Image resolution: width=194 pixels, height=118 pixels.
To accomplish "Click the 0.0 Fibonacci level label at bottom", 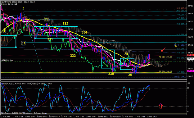I will [x=182, y=72].
